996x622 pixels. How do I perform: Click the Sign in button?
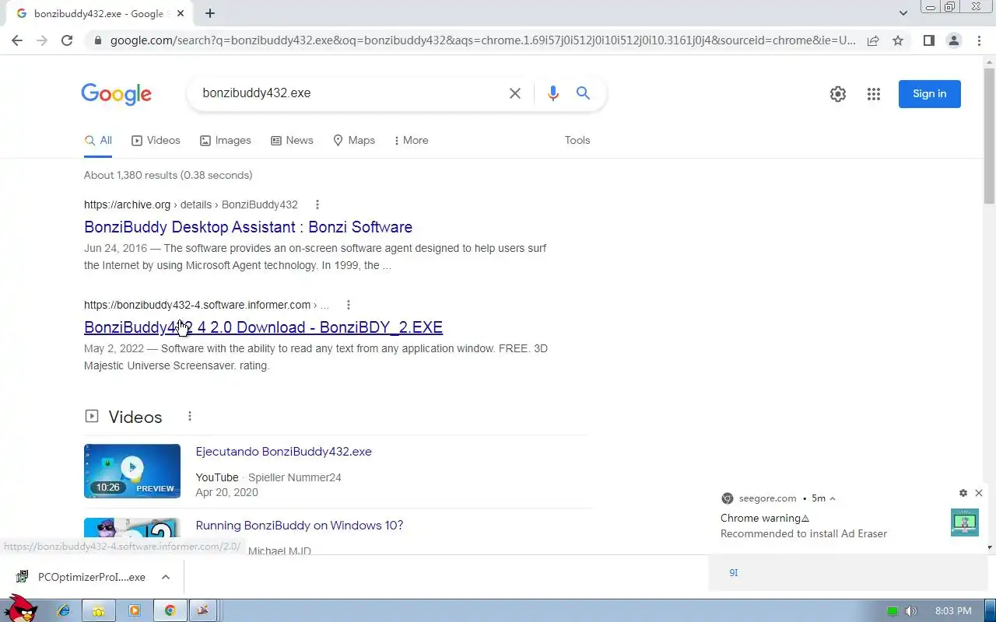[x=930, y=94]
